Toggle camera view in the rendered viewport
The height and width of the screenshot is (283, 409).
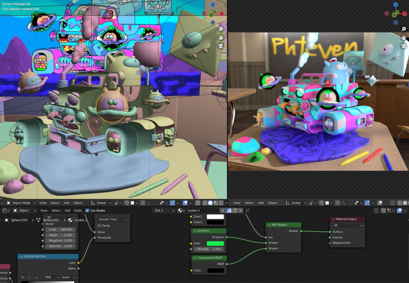coord(404,46)
